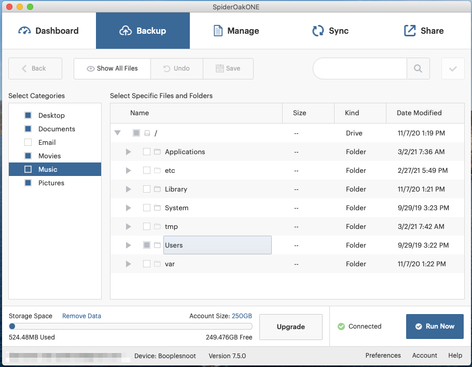Switch to the Backup tab
This screenshot has height=367, width=472.
click(x=143, y=31)
